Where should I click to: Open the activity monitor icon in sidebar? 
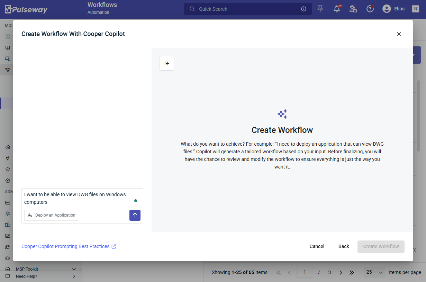click(x=8, y=202)
